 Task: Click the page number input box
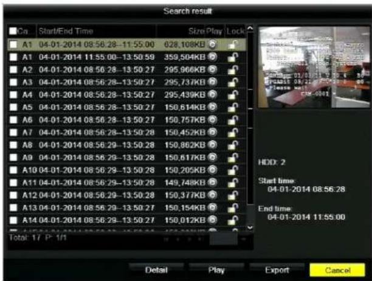pyautogui.click(x=224, y=238)
